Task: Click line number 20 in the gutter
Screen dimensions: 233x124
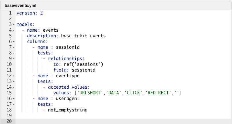Action: (x=9, y=121)
